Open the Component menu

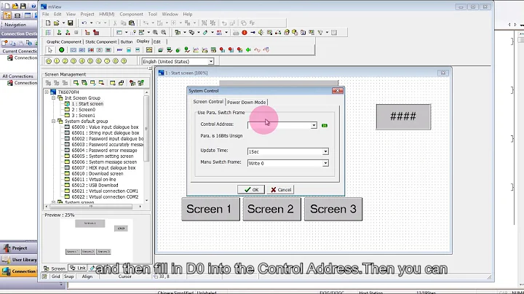click(x=131, y=15)
